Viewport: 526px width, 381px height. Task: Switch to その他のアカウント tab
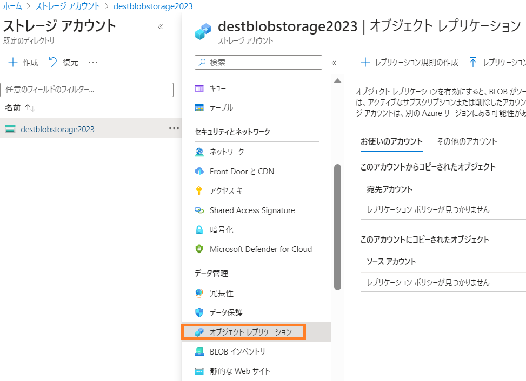pyautogui.click(x=467, y=141)
